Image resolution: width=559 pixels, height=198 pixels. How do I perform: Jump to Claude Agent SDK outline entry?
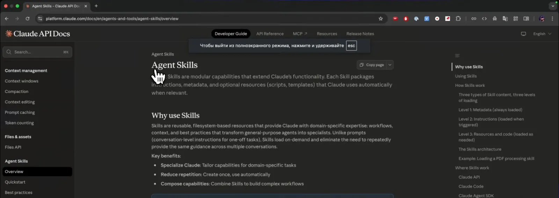click(x=476, y=196)
